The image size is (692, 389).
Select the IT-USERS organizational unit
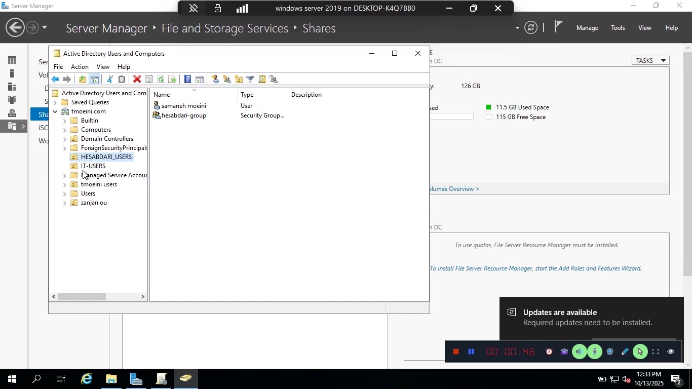click(93, 166)
